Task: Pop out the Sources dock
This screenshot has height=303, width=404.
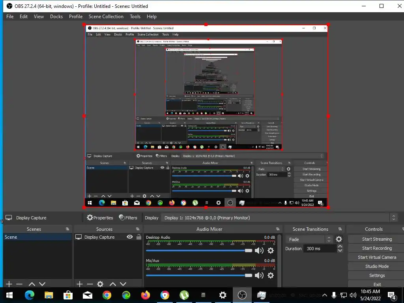Action: (x=138, y=229)
